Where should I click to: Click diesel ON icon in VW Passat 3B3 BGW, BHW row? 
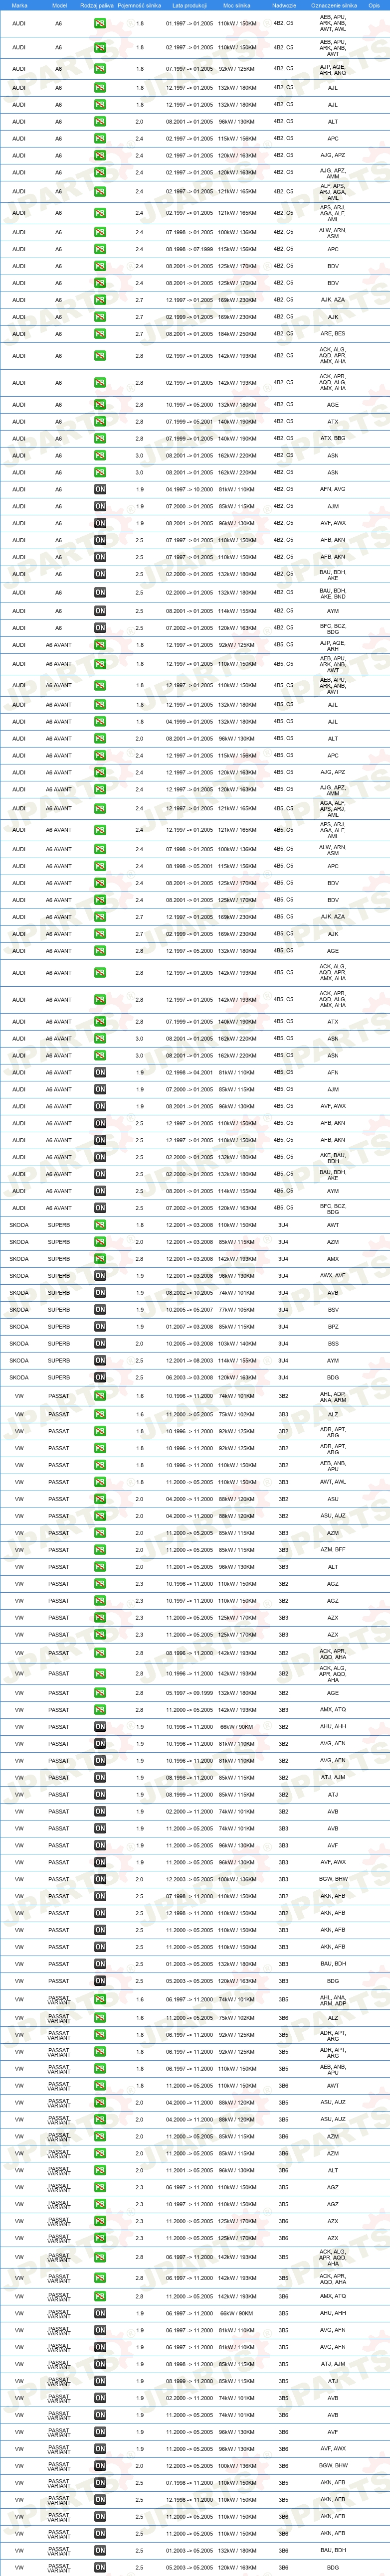pyautogui.click(x=100, y=1879)
